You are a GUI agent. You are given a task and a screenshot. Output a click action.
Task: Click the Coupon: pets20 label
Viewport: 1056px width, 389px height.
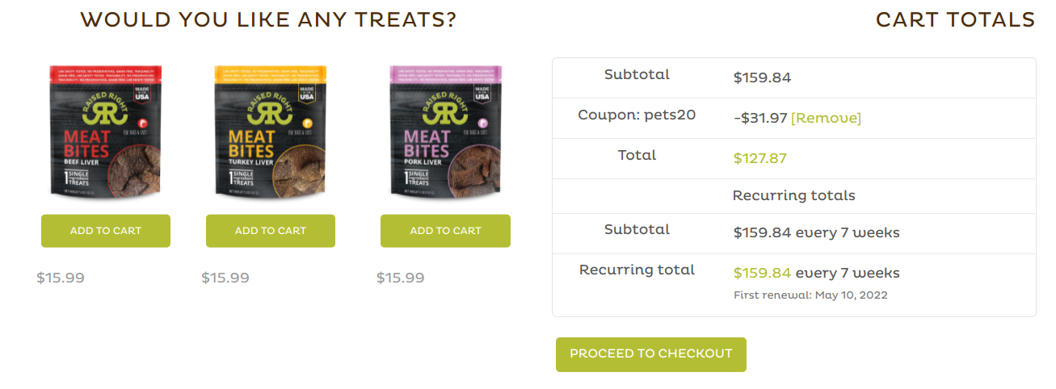(x=637, y=115)
